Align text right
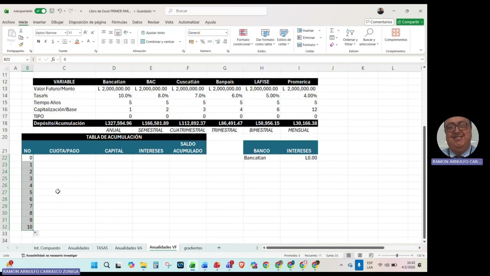This screenshot has height=276, width=490. point(118,41)
